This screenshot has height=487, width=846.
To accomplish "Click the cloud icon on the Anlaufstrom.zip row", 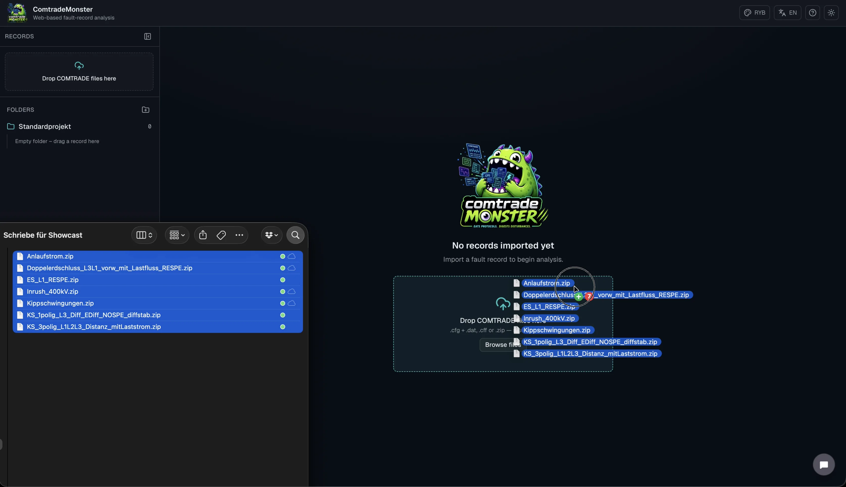I will pyautogui.click(x=291, y=256).
